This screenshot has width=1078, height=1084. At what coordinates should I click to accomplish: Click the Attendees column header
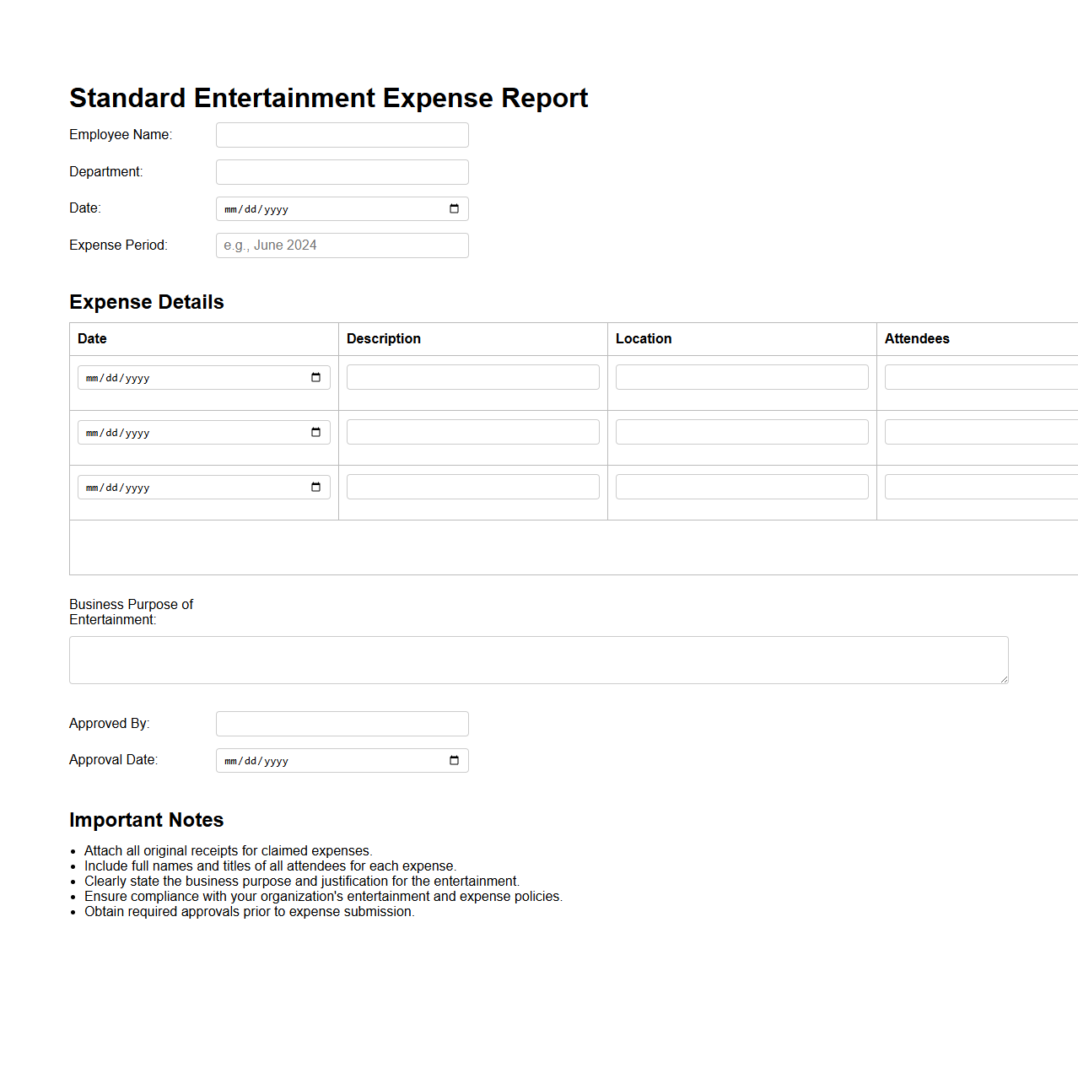coord(917,339)
